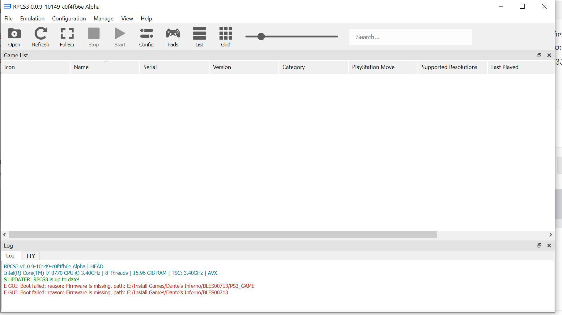Close the Log panel
This screenshot has height=315, width=562.
(x=549, y=245)
